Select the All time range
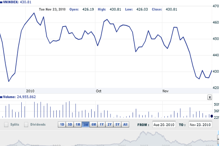The width and height of the screenshot is (221, 146). (125, 124)
